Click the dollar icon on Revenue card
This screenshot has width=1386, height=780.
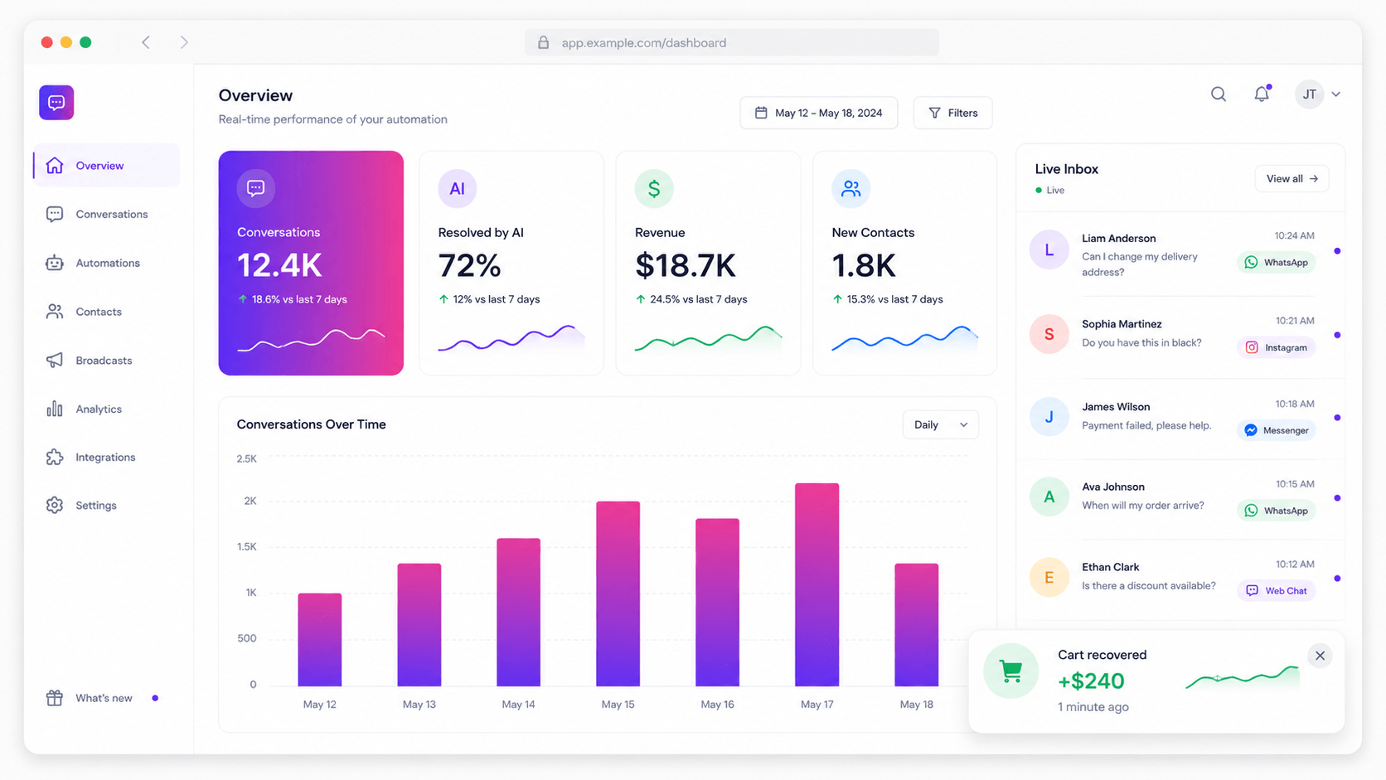[654, 188]
